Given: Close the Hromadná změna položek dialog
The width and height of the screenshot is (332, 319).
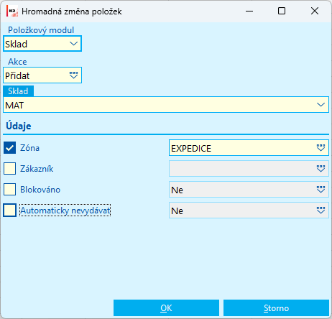Looking at the screenshot, I should [315, 11].
